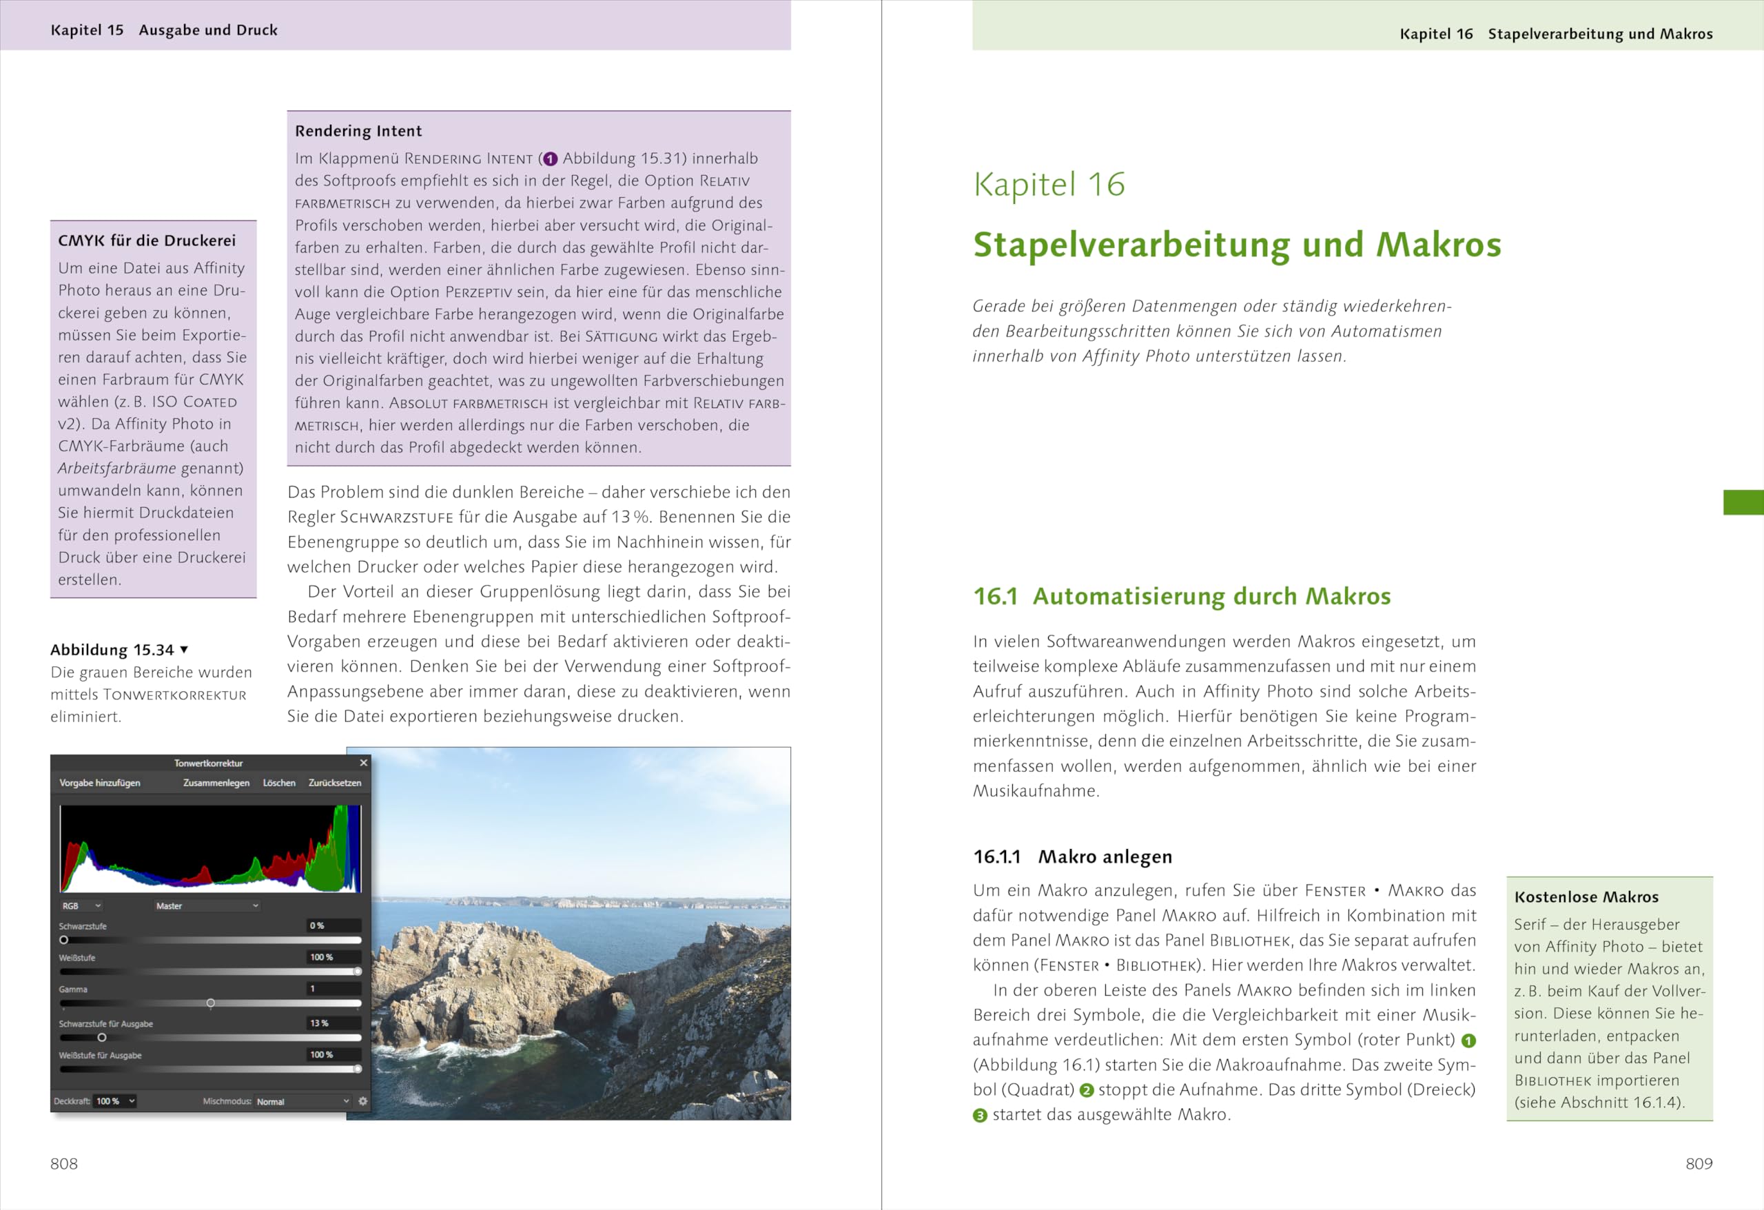The height and width of the screenshot is (1210, 1764).
Task: Click the triangle after 'Abbildung 15.34'
Action: 184,650
